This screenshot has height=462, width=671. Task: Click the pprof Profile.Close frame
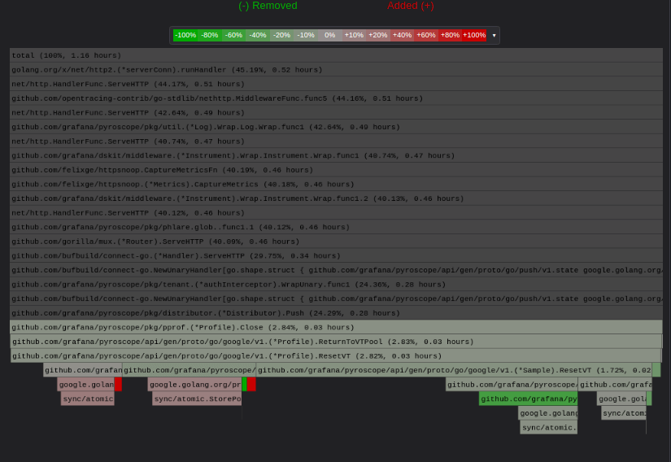pos(336,327)
